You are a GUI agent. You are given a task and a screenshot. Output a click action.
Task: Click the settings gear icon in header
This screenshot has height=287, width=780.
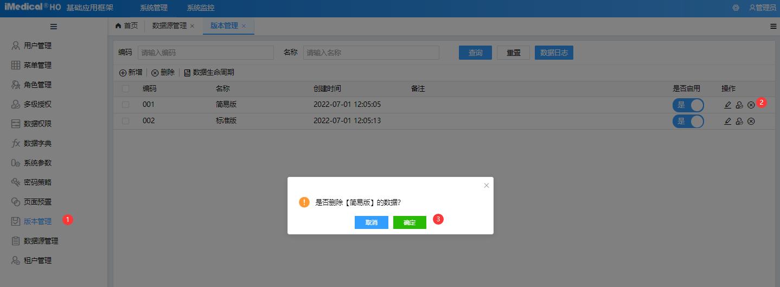coord(736,8)
